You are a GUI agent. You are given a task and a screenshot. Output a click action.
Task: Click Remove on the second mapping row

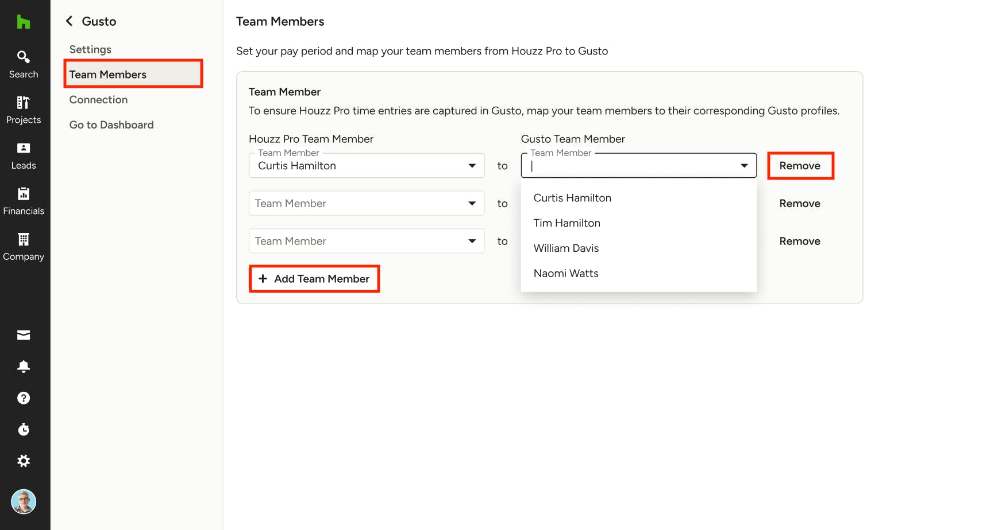pos(800,204)
